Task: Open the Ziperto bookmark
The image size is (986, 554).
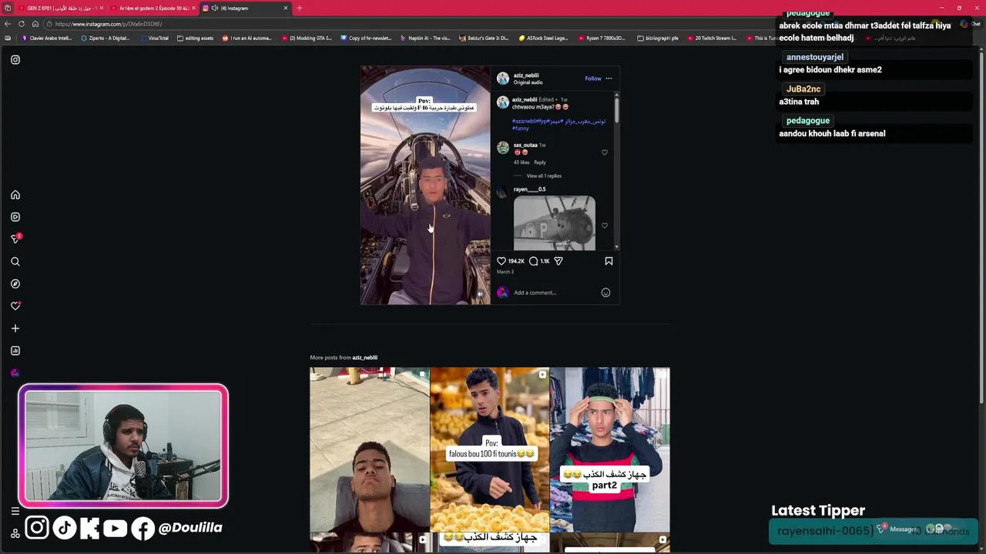Action: click(x=105, y=38)
